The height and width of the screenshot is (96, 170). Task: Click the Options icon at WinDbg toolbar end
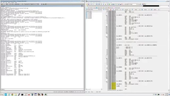(x=46, y=4)
